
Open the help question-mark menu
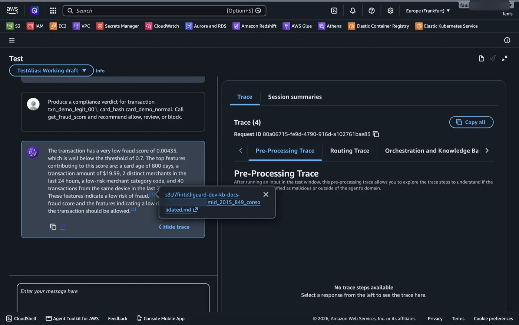coord(371,11)
